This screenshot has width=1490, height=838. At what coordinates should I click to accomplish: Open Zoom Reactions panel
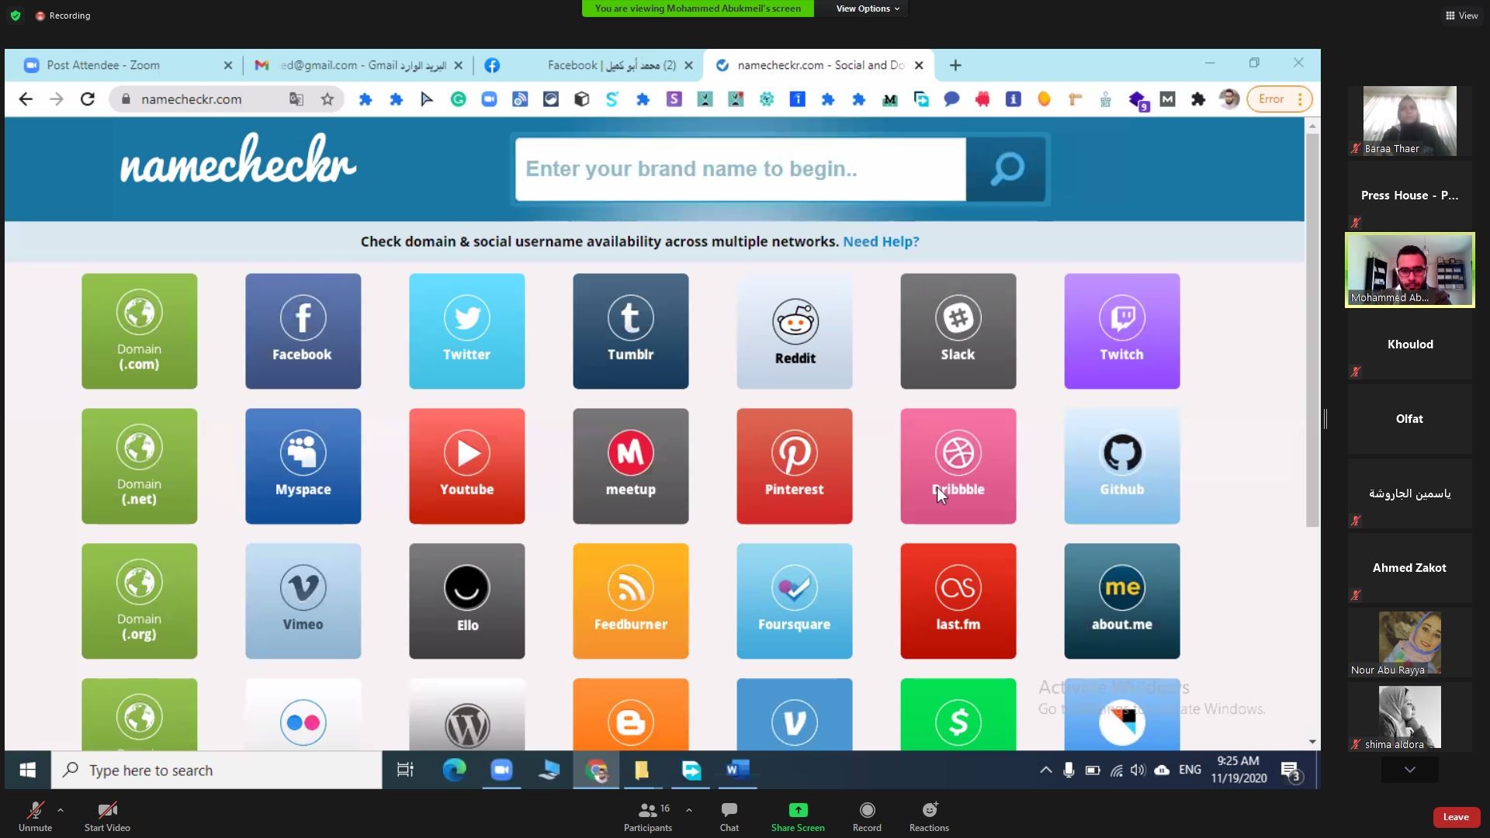(929, 816)
